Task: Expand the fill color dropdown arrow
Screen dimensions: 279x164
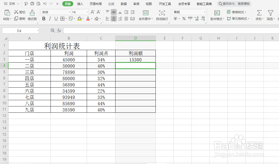Action: [x=83, y=19]
